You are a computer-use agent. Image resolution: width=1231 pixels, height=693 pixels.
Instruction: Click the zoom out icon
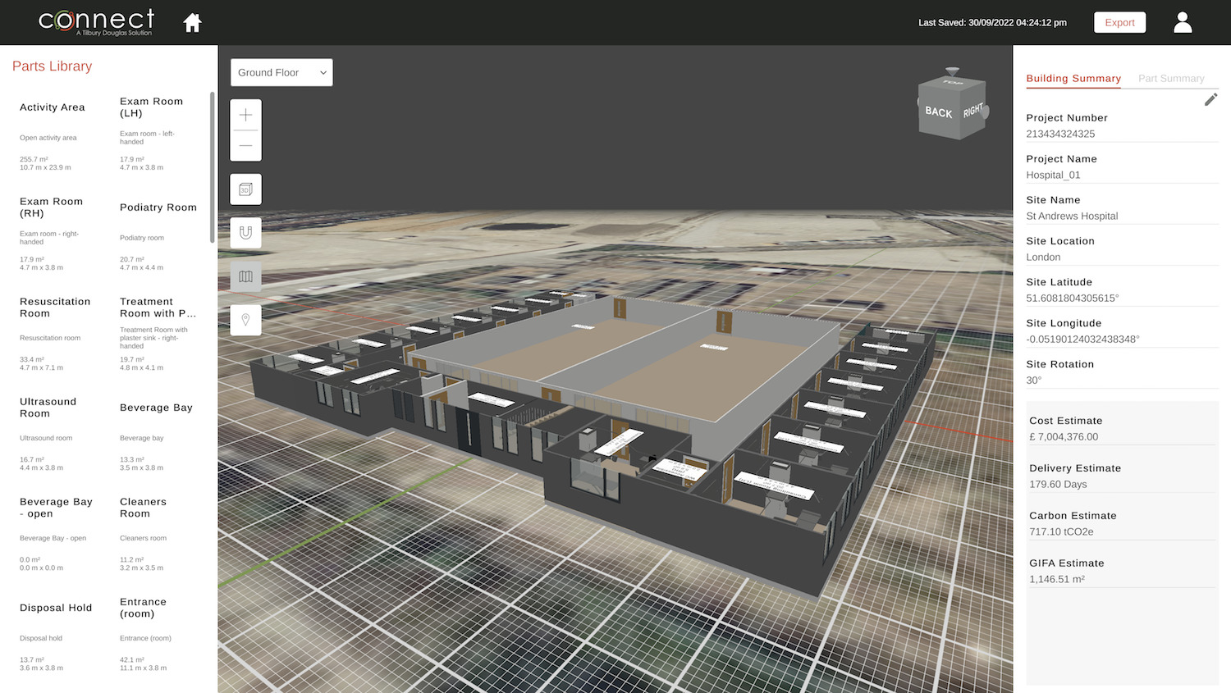pyautogui.click(x=245, y=145)
